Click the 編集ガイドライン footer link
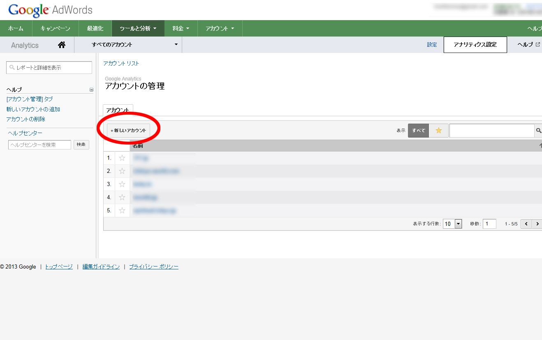Screen dimensions: 542x340 pyautogui.click(x=101, y=266)
